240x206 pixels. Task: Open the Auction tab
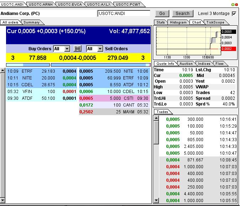(186, 64)
